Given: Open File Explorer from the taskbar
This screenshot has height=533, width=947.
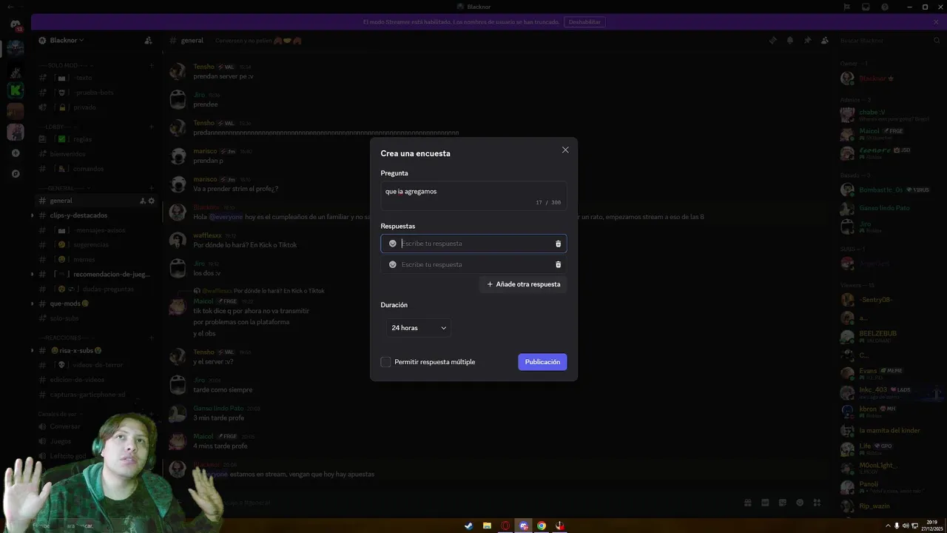Looking at the screenshot, I should point(487,526).
